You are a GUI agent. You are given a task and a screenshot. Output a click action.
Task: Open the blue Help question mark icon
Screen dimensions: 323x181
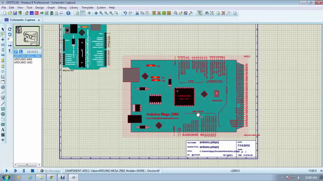coord(68,13)
